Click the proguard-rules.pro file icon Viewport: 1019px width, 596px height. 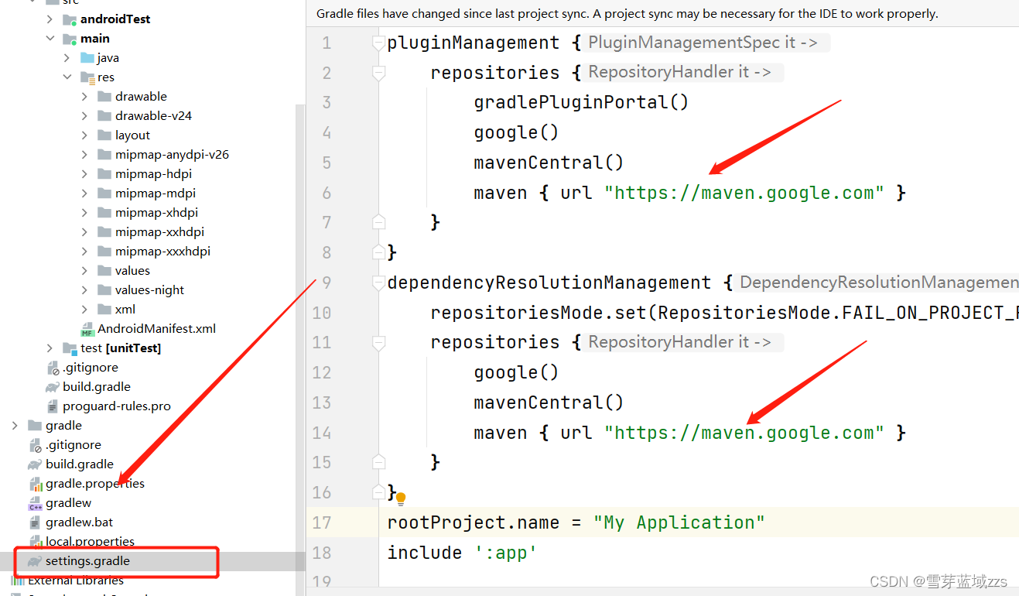53,406
